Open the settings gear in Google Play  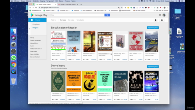[162, 20]
